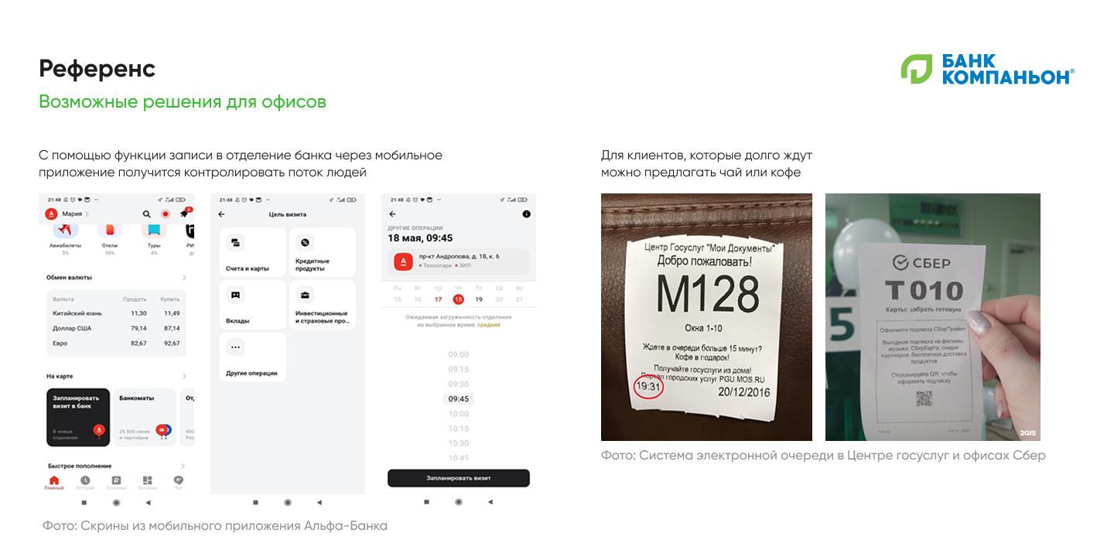Tap the info icon on the visit scheduling screen
Image resolution: width=1114 pixels, height=557 pixels.
[x=527, y=214]
